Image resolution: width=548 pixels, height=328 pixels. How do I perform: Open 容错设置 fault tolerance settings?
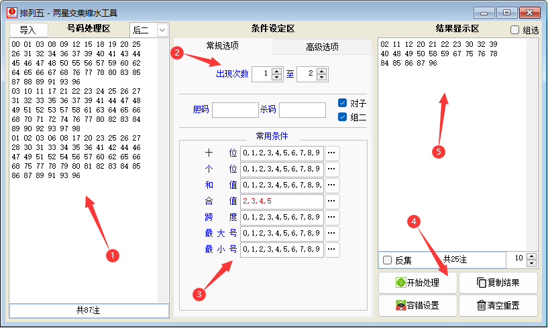point(418,305)
